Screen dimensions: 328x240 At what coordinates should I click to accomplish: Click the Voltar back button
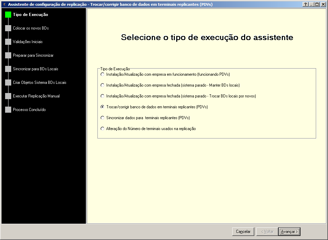point(267,232)
